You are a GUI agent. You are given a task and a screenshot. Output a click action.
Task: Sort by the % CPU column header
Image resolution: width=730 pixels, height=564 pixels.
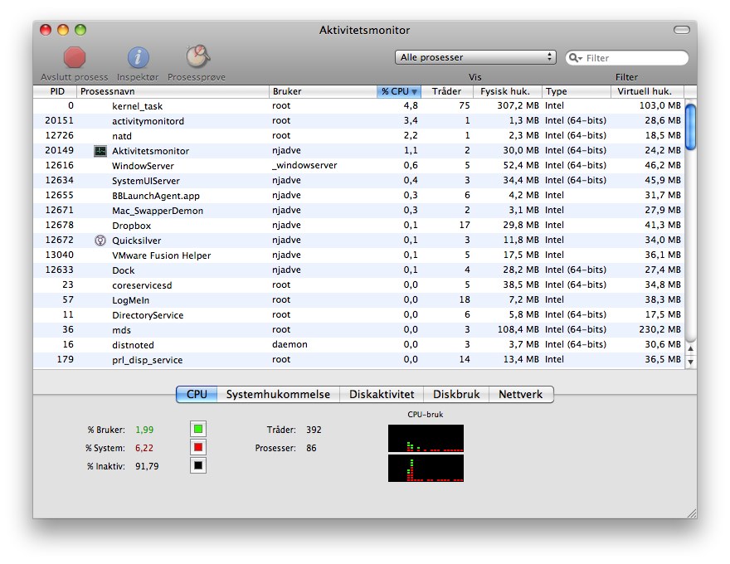(399, 91)
